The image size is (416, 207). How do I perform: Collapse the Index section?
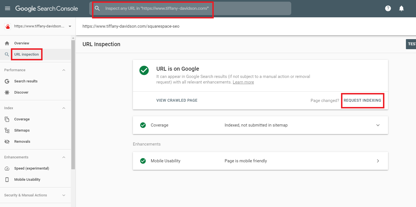point(64,108)
